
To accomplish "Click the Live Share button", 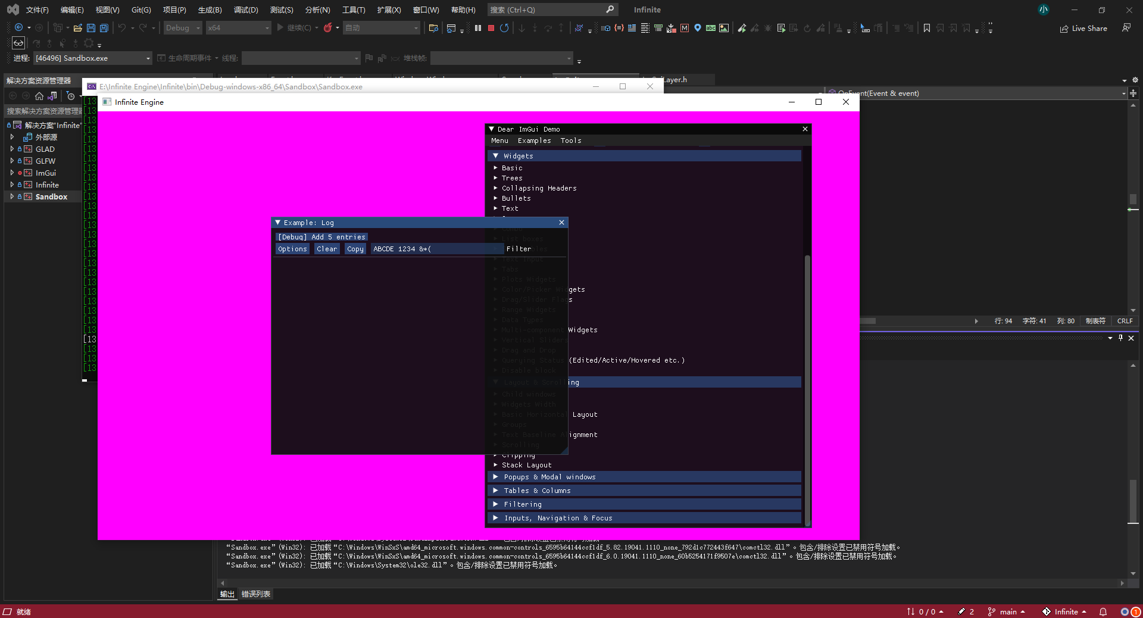I will point(1083,29).
